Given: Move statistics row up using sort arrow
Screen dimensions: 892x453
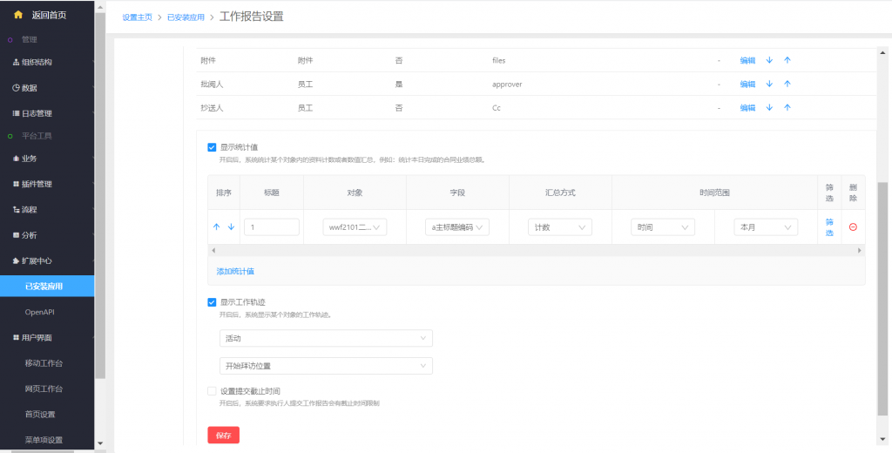Looking at the screenshot, I should [x=217, y=226].
